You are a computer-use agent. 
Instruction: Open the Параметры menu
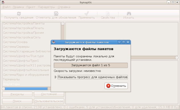[46, 7]
